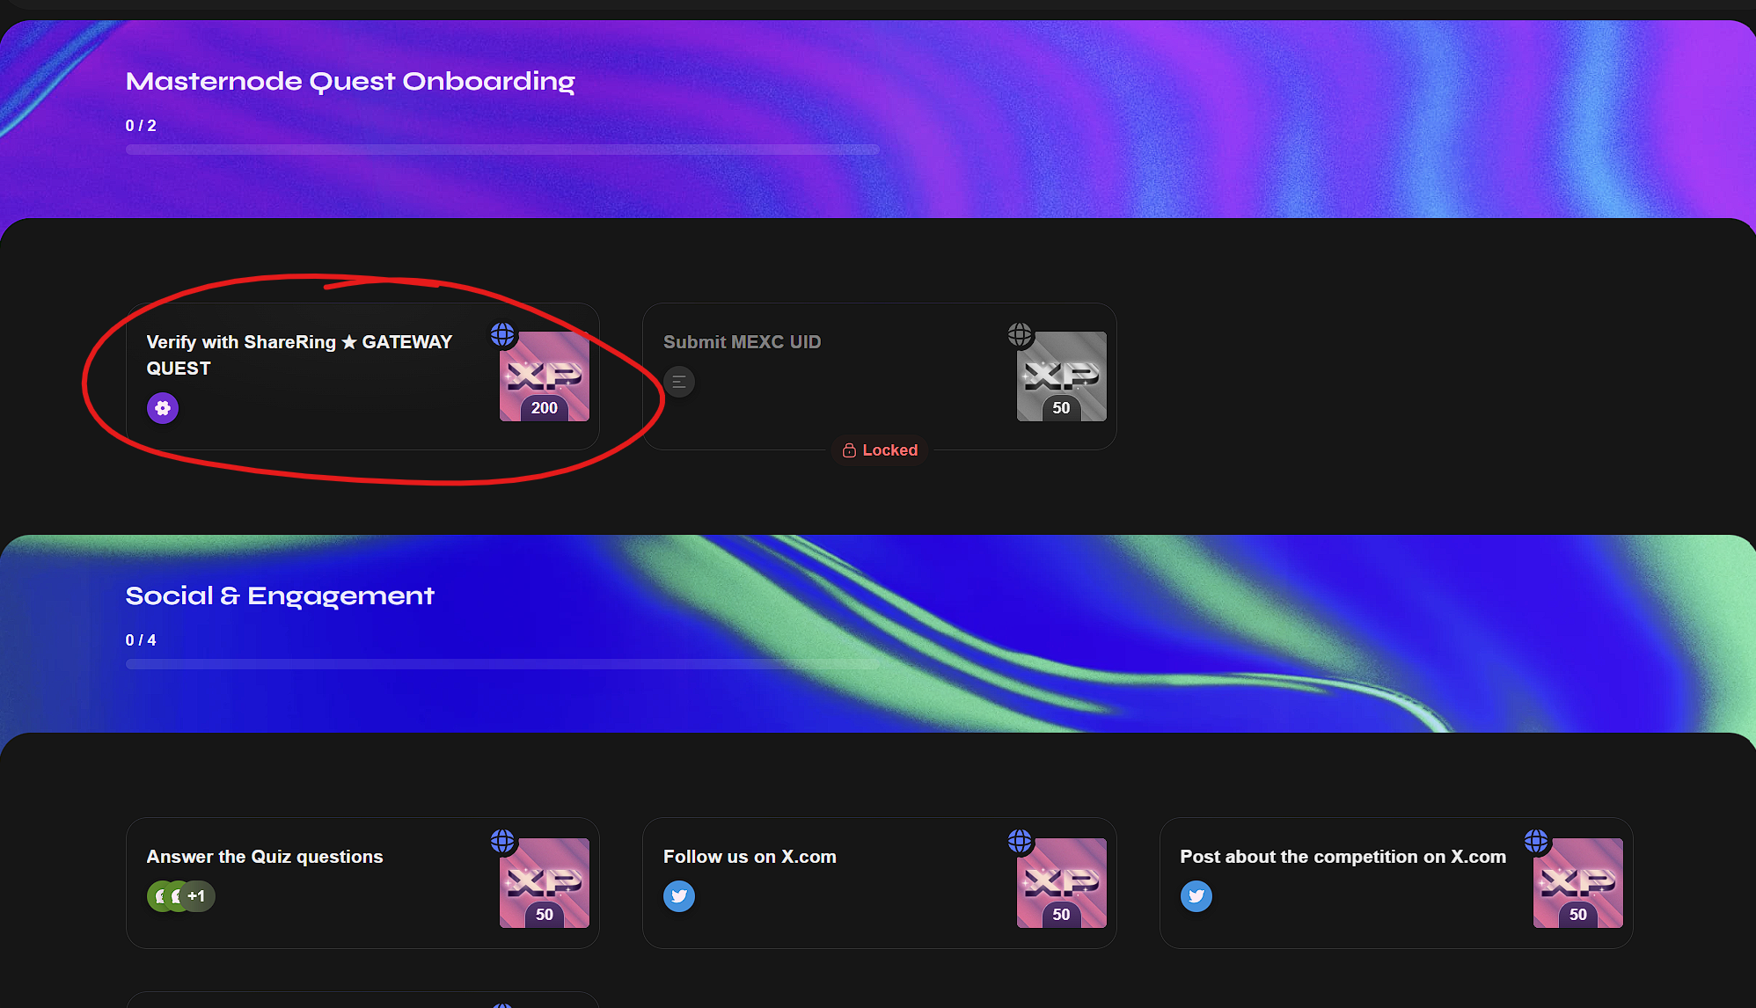
Task: Click purple gear icon on ShareRing quest
Action: tap(163, 408)
